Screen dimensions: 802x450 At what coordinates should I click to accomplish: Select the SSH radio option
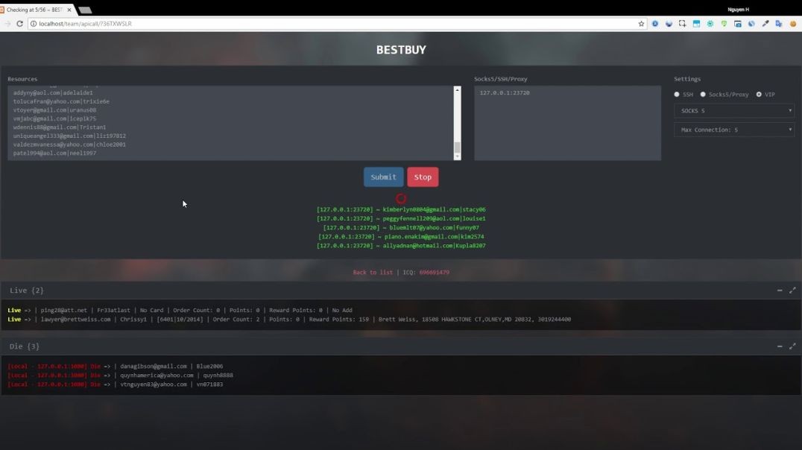677,94
